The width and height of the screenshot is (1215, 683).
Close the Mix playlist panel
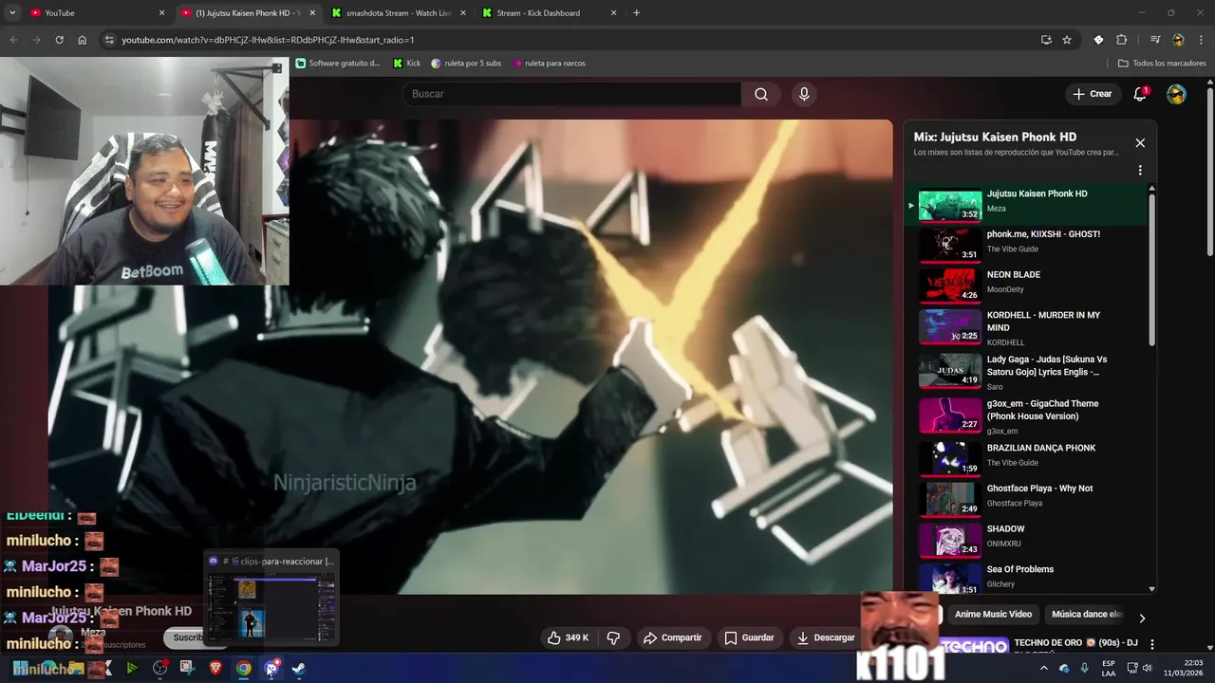(x=1140, y=143)
